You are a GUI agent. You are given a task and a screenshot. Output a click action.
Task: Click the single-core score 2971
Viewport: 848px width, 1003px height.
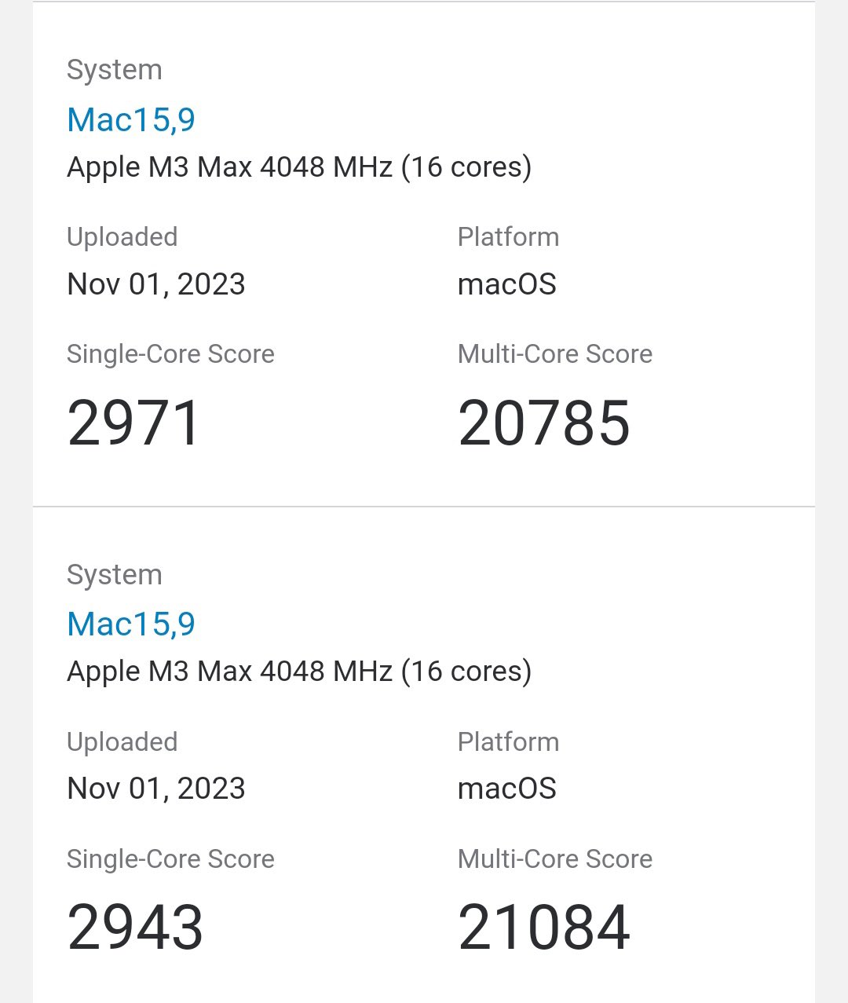(x=134, y=423)
